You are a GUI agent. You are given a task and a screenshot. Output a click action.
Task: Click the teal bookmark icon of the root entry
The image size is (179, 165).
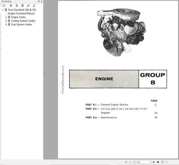[x=6, y=10]
